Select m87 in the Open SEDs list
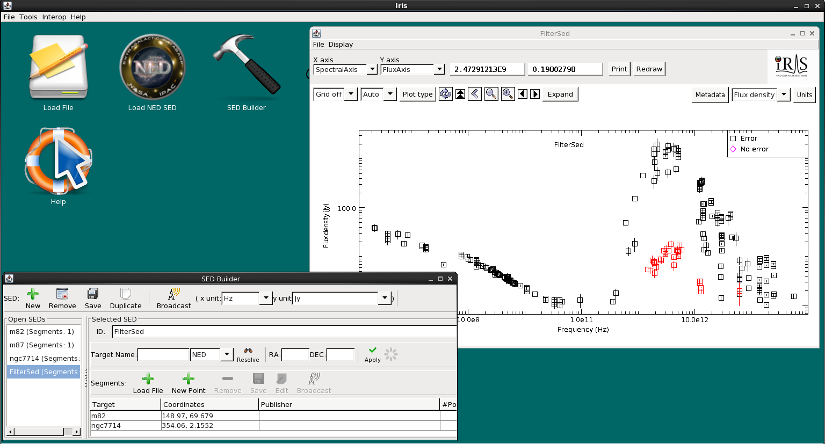Image resolution: width=825 pixels, height=444 pixels. click(42, 345)
